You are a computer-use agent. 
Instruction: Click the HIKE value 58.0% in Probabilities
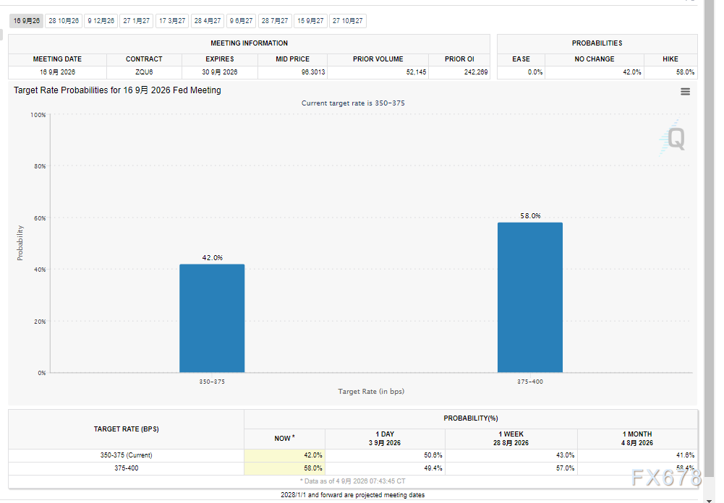pos(685,72)
